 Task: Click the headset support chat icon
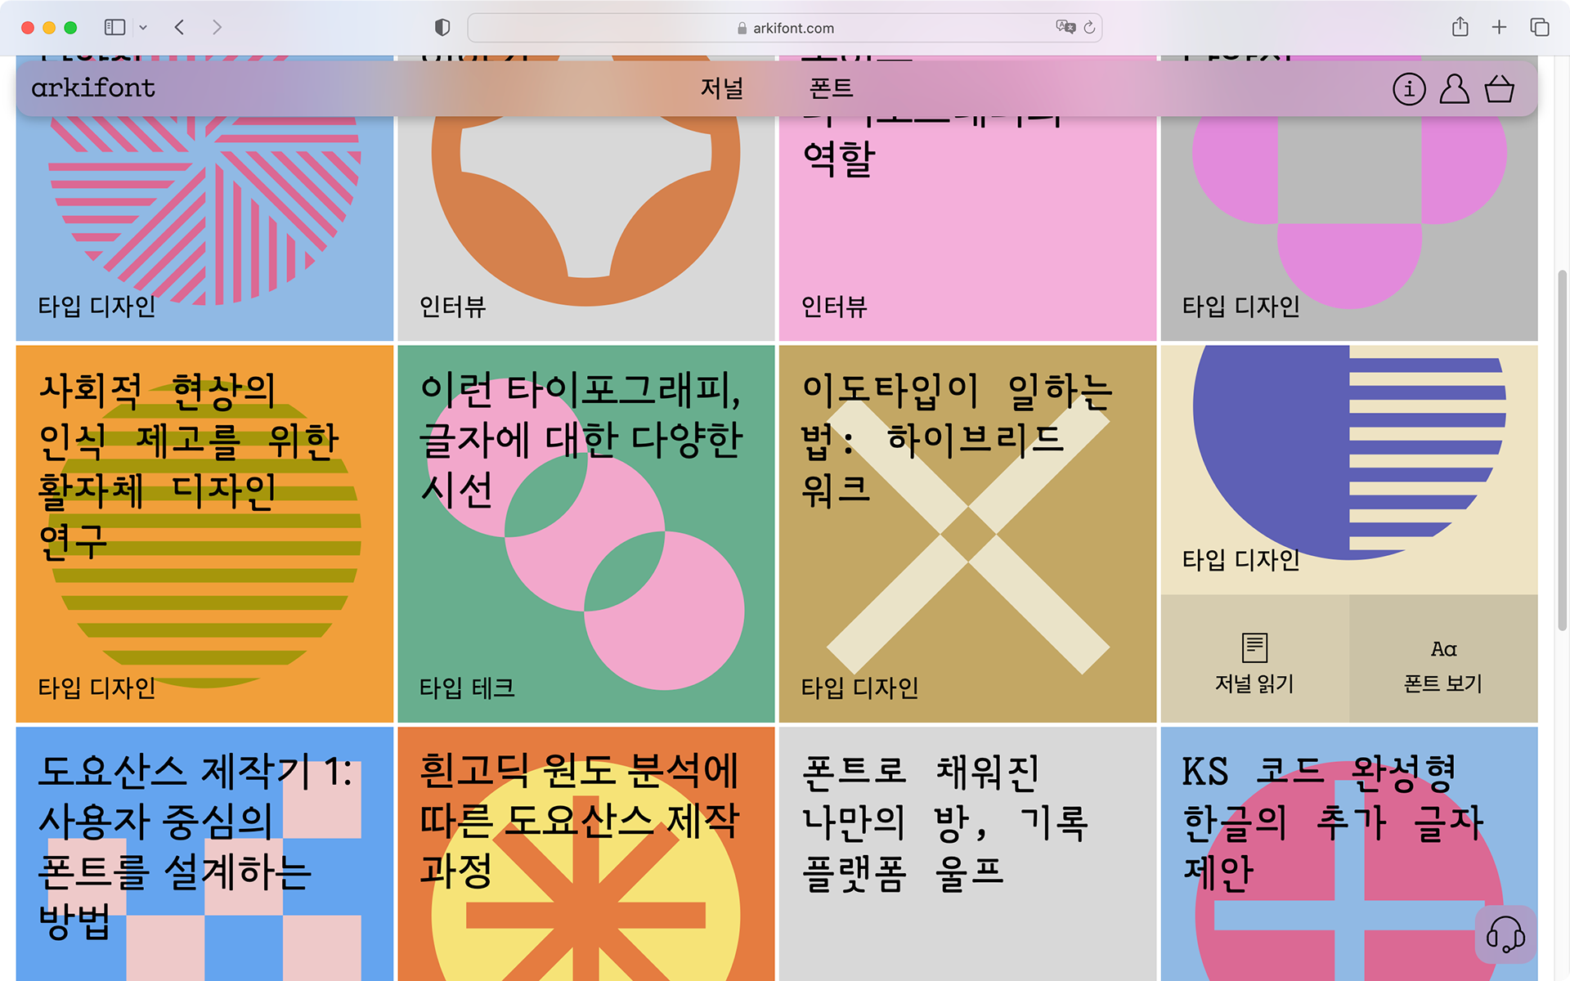[1505, 934]
